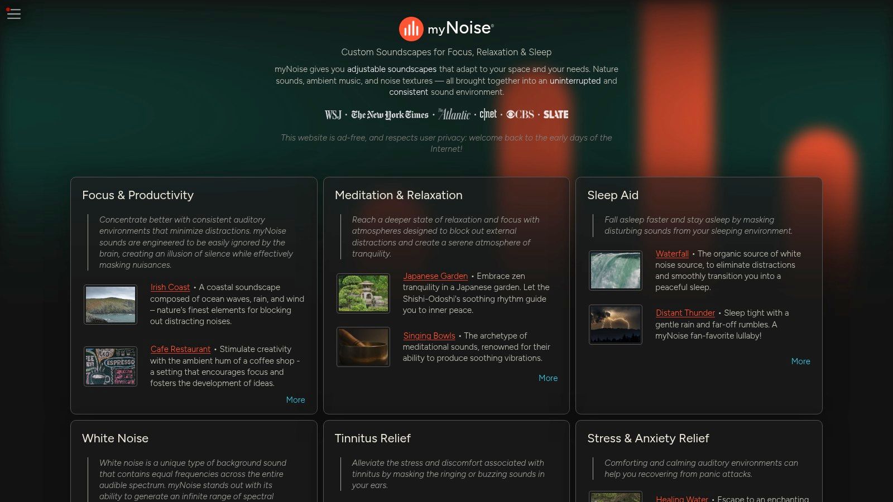Click the myNoise orange logo icon
This screenshot has height=502, width=893.
pyautogui.click(x=411, y=29)
